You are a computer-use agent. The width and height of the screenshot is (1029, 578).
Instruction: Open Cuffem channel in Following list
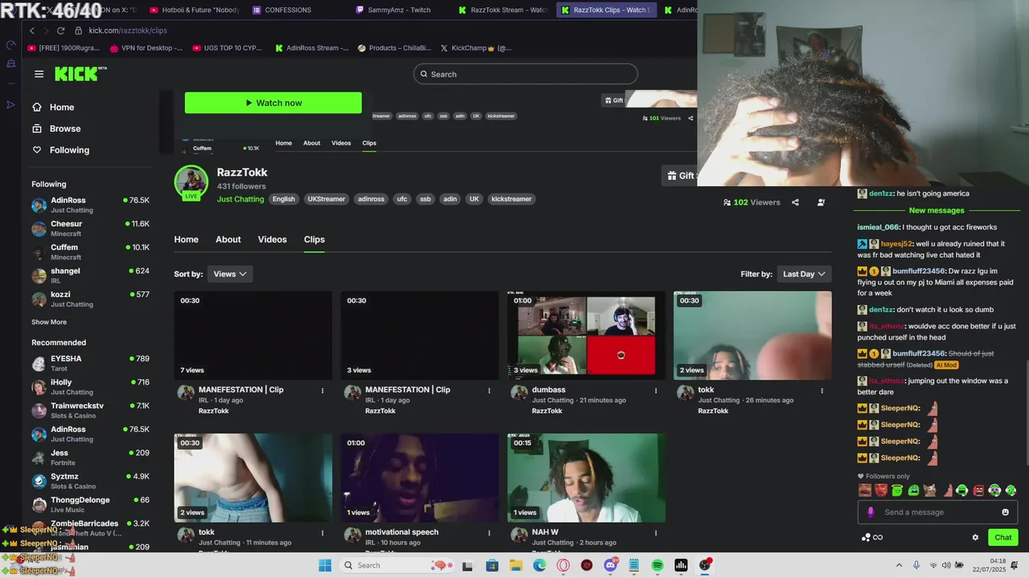90,252
